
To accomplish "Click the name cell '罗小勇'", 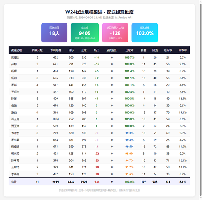I will pos(15,140).
